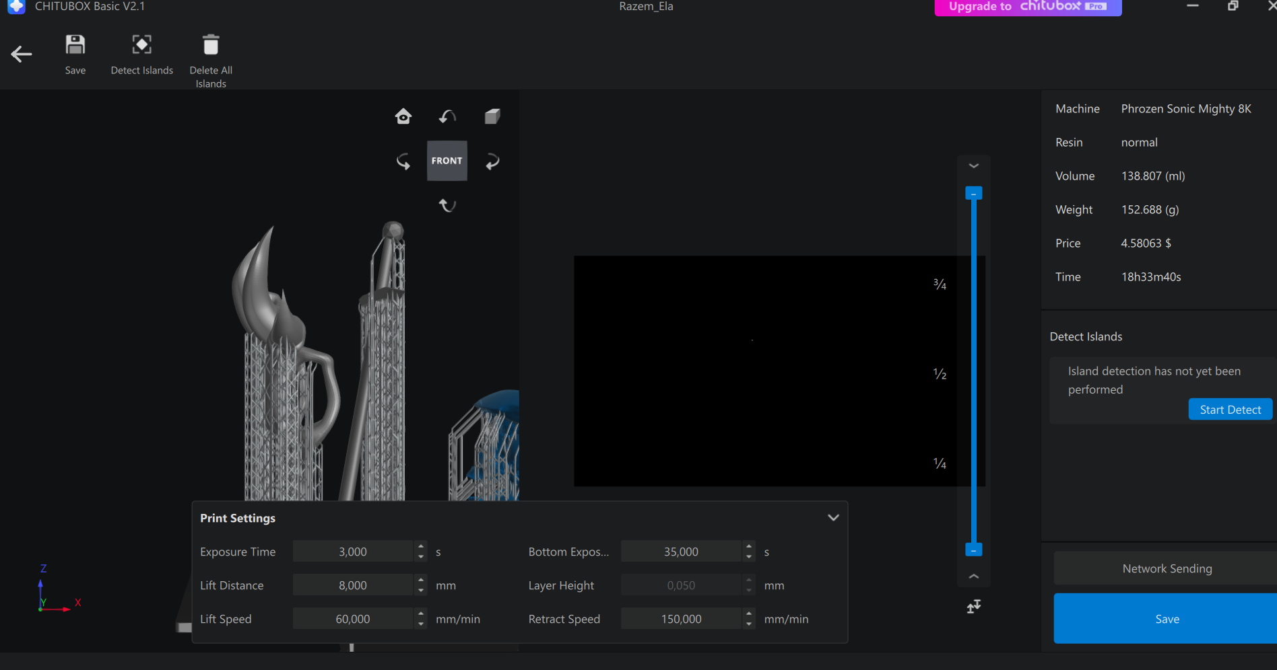
Task: Rotate view using arrow below FRONT cube
Action: [x=447, y=205]
